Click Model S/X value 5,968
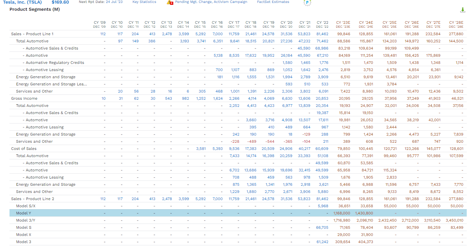Screen dimensions: 467x247 323,206
